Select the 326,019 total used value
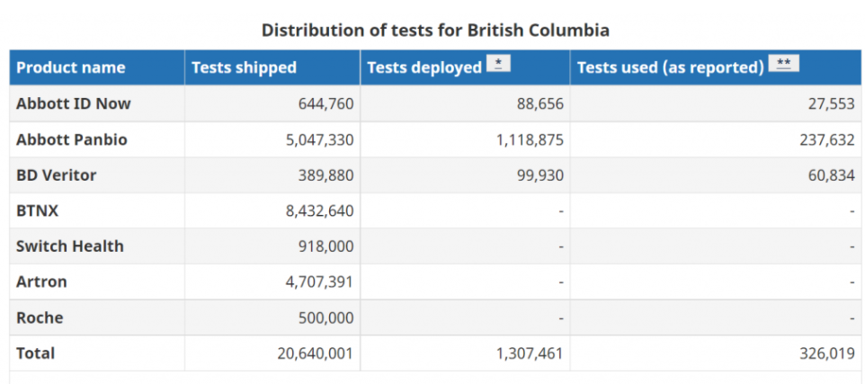865x384 pixels. pos(827,353)
